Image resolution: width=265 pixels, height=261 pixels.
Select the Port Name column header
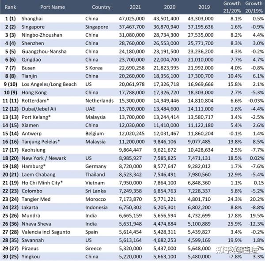53,7
